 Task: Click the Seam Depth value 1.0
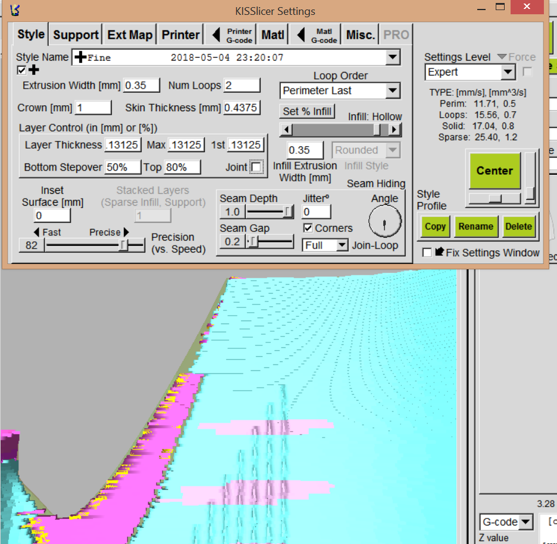tap(232, 212)
